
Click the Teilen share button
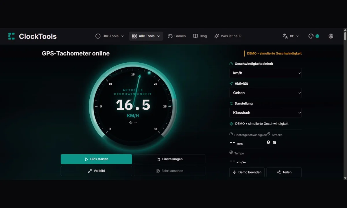coord(284,172)
